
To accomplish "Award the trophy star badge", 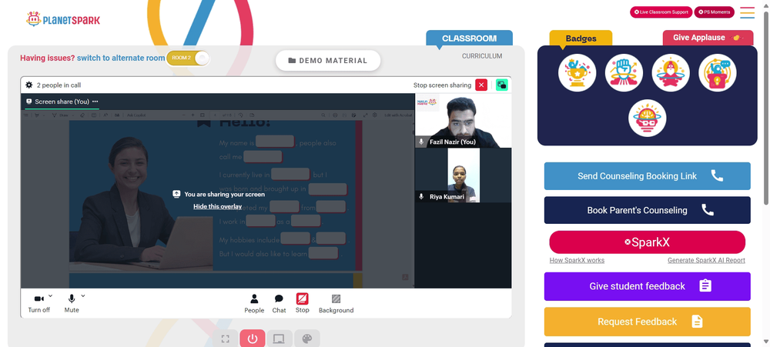I will [x=577, y=72].
